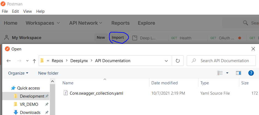
Task: Click the Downloads folder in Quick access
Action: tap(30, 112)
